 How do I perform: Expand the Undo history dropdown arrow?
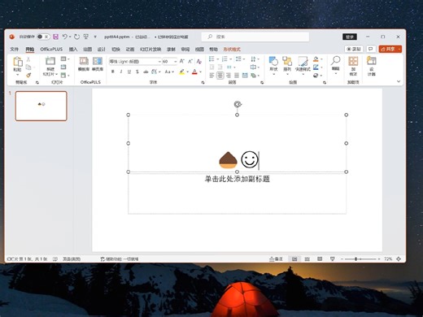point(70,37)
